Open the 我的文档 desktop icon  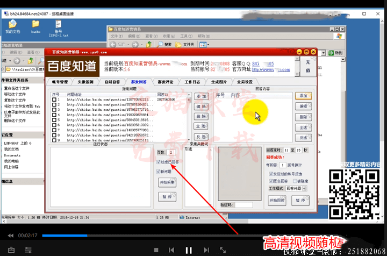[12, 26]
